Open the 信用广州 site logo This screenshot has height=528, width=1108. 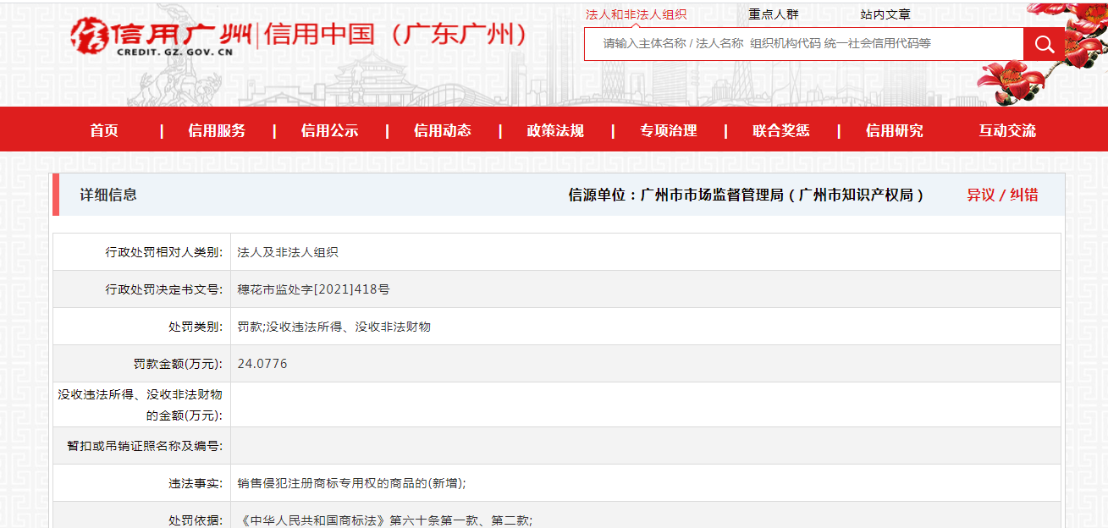(160, 37)
